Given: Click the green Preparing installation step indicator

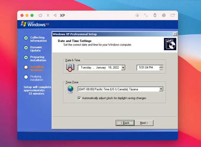Looking at the screenshot, I should pos(26,57).
